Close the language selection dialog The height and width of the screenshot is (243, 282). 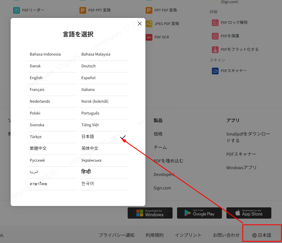tap(139, 24)
